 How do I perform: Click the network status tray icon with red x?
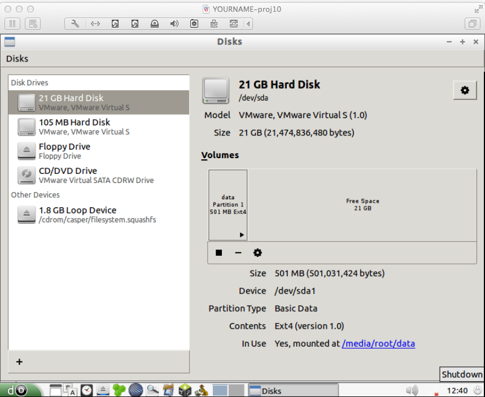tap(436, 393)
